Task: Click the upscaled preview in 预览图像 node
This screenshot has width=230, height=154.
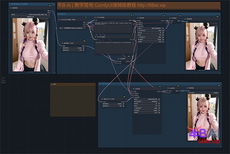Action: click(x=202, y=46)
